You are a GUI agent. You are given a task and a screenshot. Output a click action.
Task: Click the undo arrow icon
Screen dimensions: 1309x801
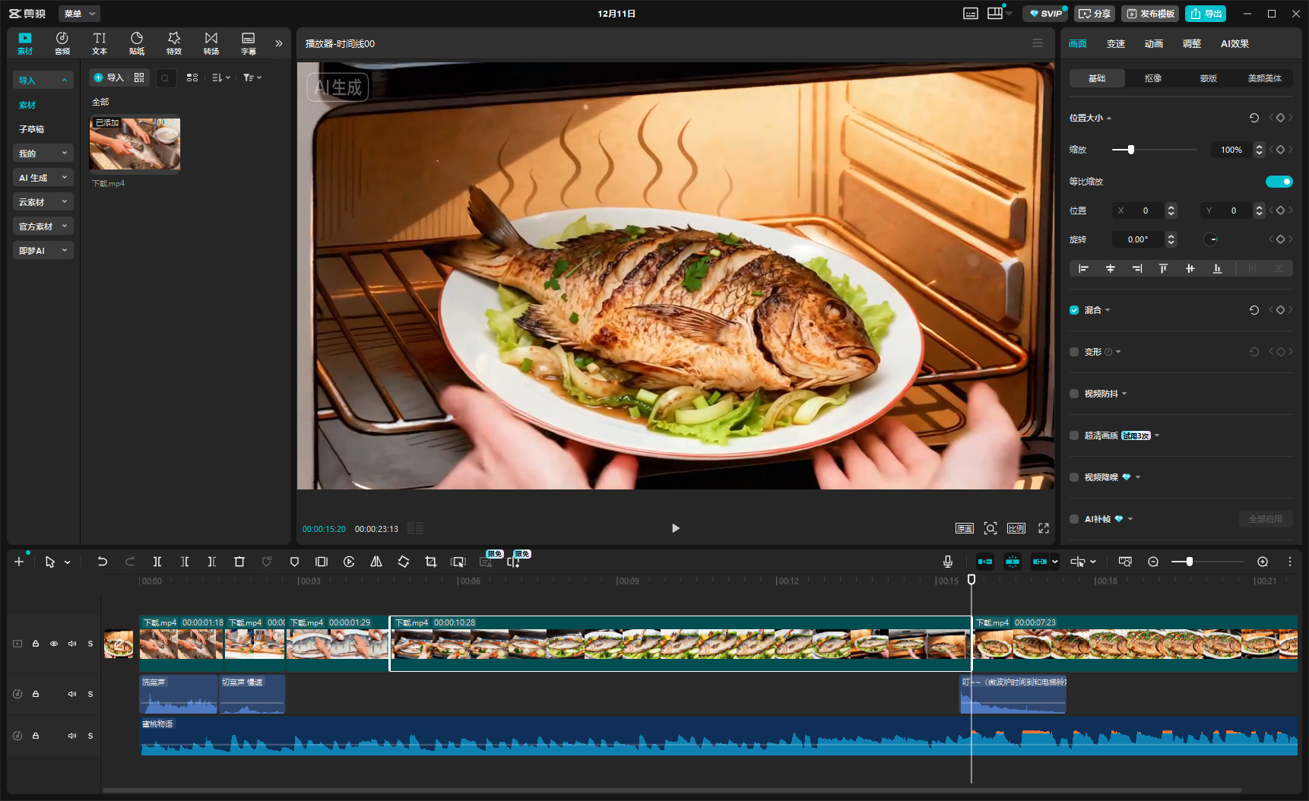click(102, 562)
